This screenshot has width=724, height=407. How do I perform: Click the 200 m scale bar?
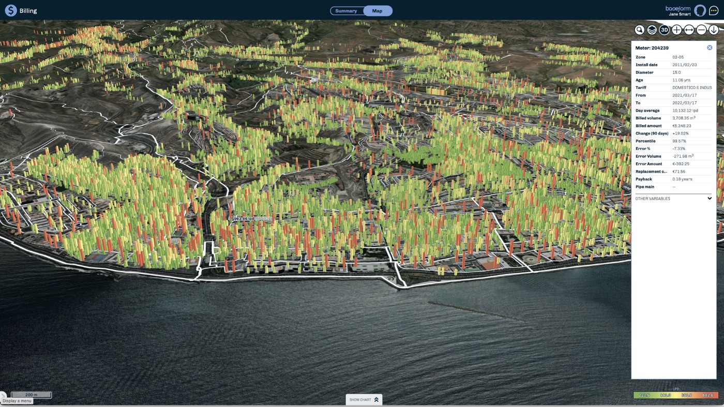click(x=32, y=395)
